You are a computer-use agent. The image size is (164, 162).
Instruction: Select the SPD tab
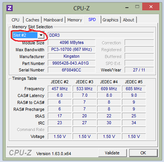(x=92, y=19)
